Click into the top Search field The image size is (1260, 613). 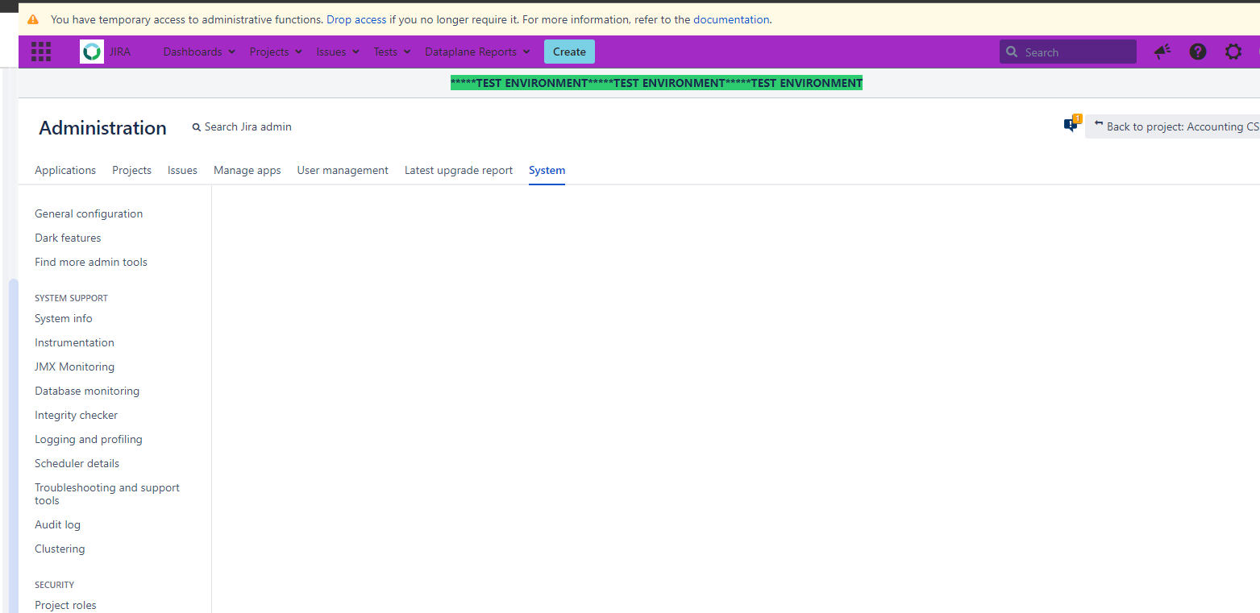(1068, 52)
